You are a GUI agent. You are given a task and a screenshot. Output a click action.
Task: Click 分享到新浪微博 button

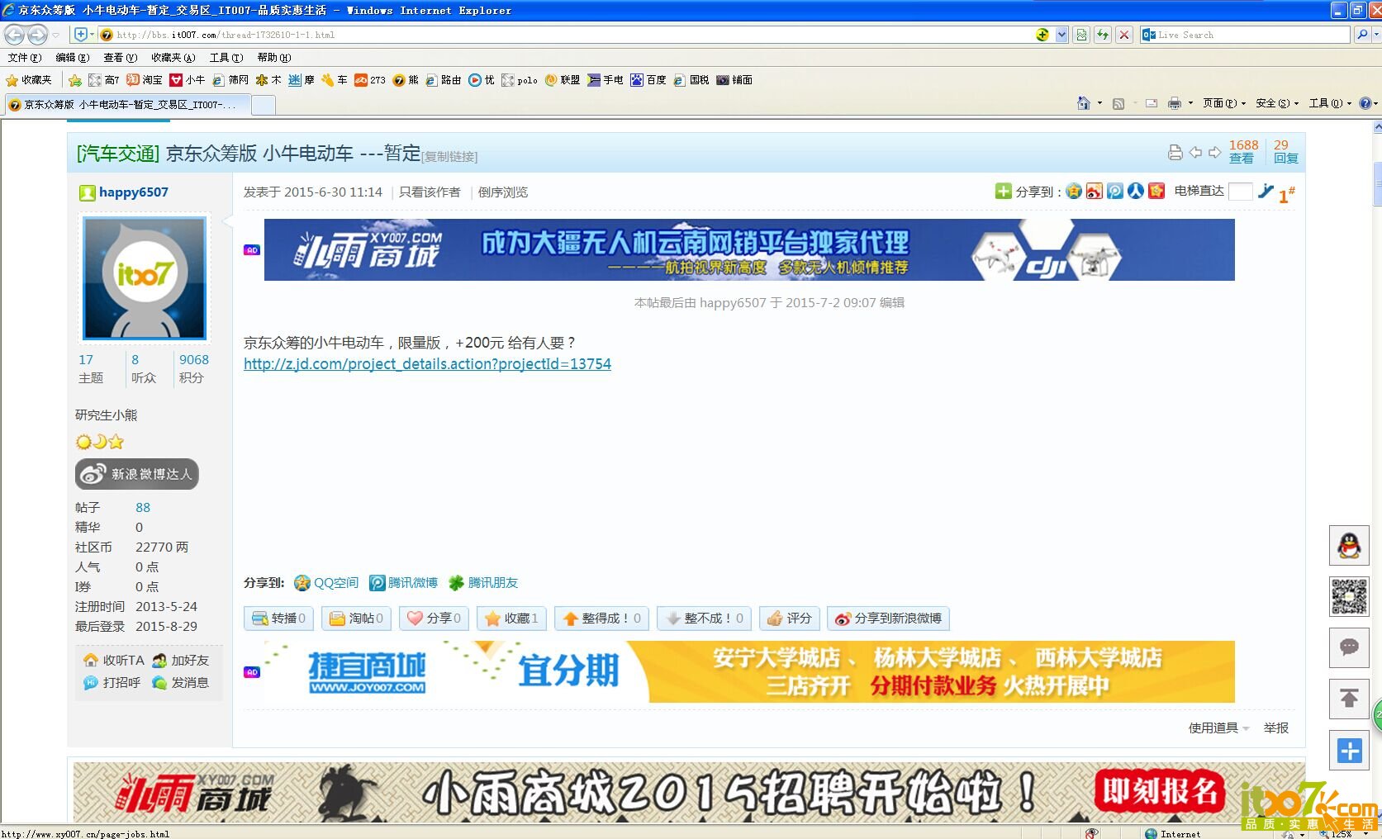888,618
